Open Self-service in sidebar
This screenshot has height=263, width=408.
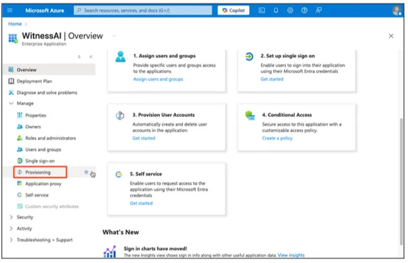point(37,195)
